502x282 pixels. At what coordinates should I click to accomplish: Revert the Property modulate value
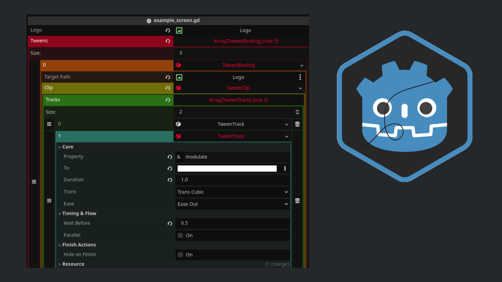pos(170,157)
